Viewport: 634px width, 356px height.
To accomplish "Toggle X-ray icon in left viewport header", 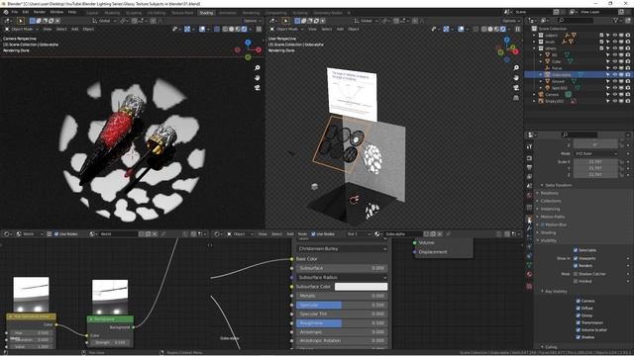I will 217,29.
